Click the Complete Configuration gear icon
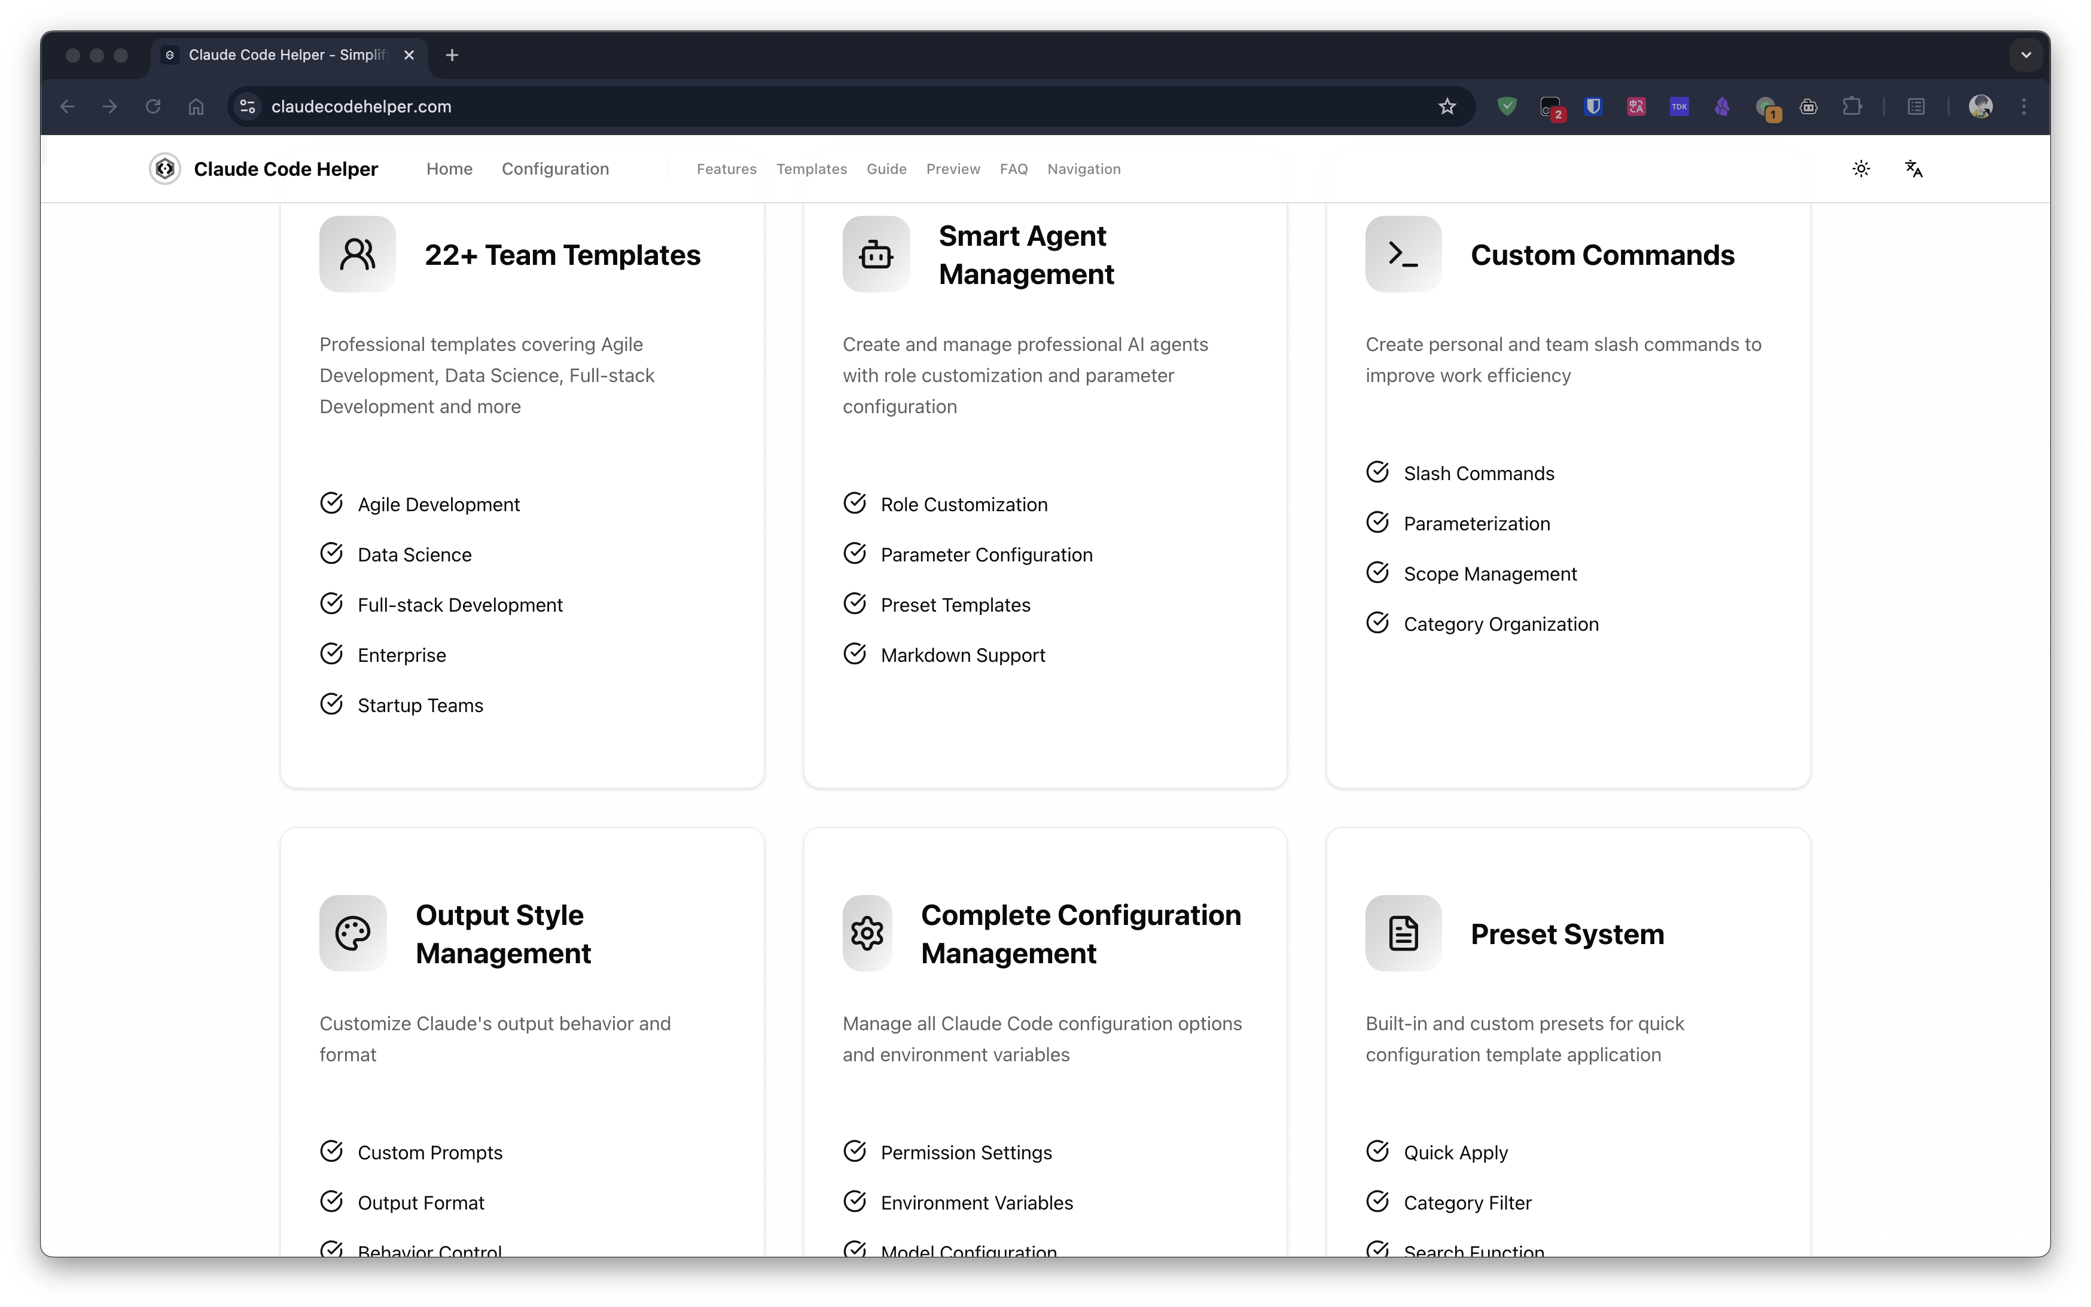2091x1307 pixels. [867, 933]
